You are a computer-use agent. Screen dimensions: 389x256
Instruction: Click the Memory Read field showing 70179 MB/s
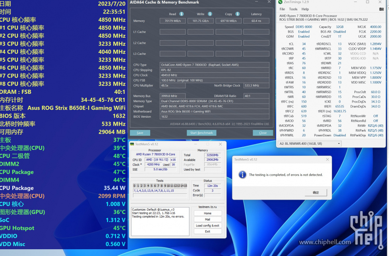point(173,21)
